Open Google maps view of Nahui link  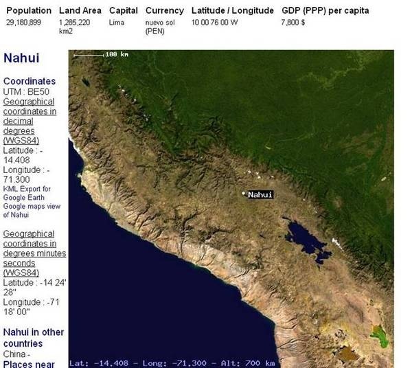pyautogui.click(x=25, y=210)
